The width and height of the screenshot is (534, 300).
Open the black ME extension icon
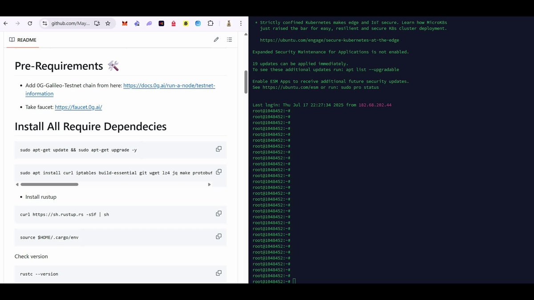click(x=162, y=23)
